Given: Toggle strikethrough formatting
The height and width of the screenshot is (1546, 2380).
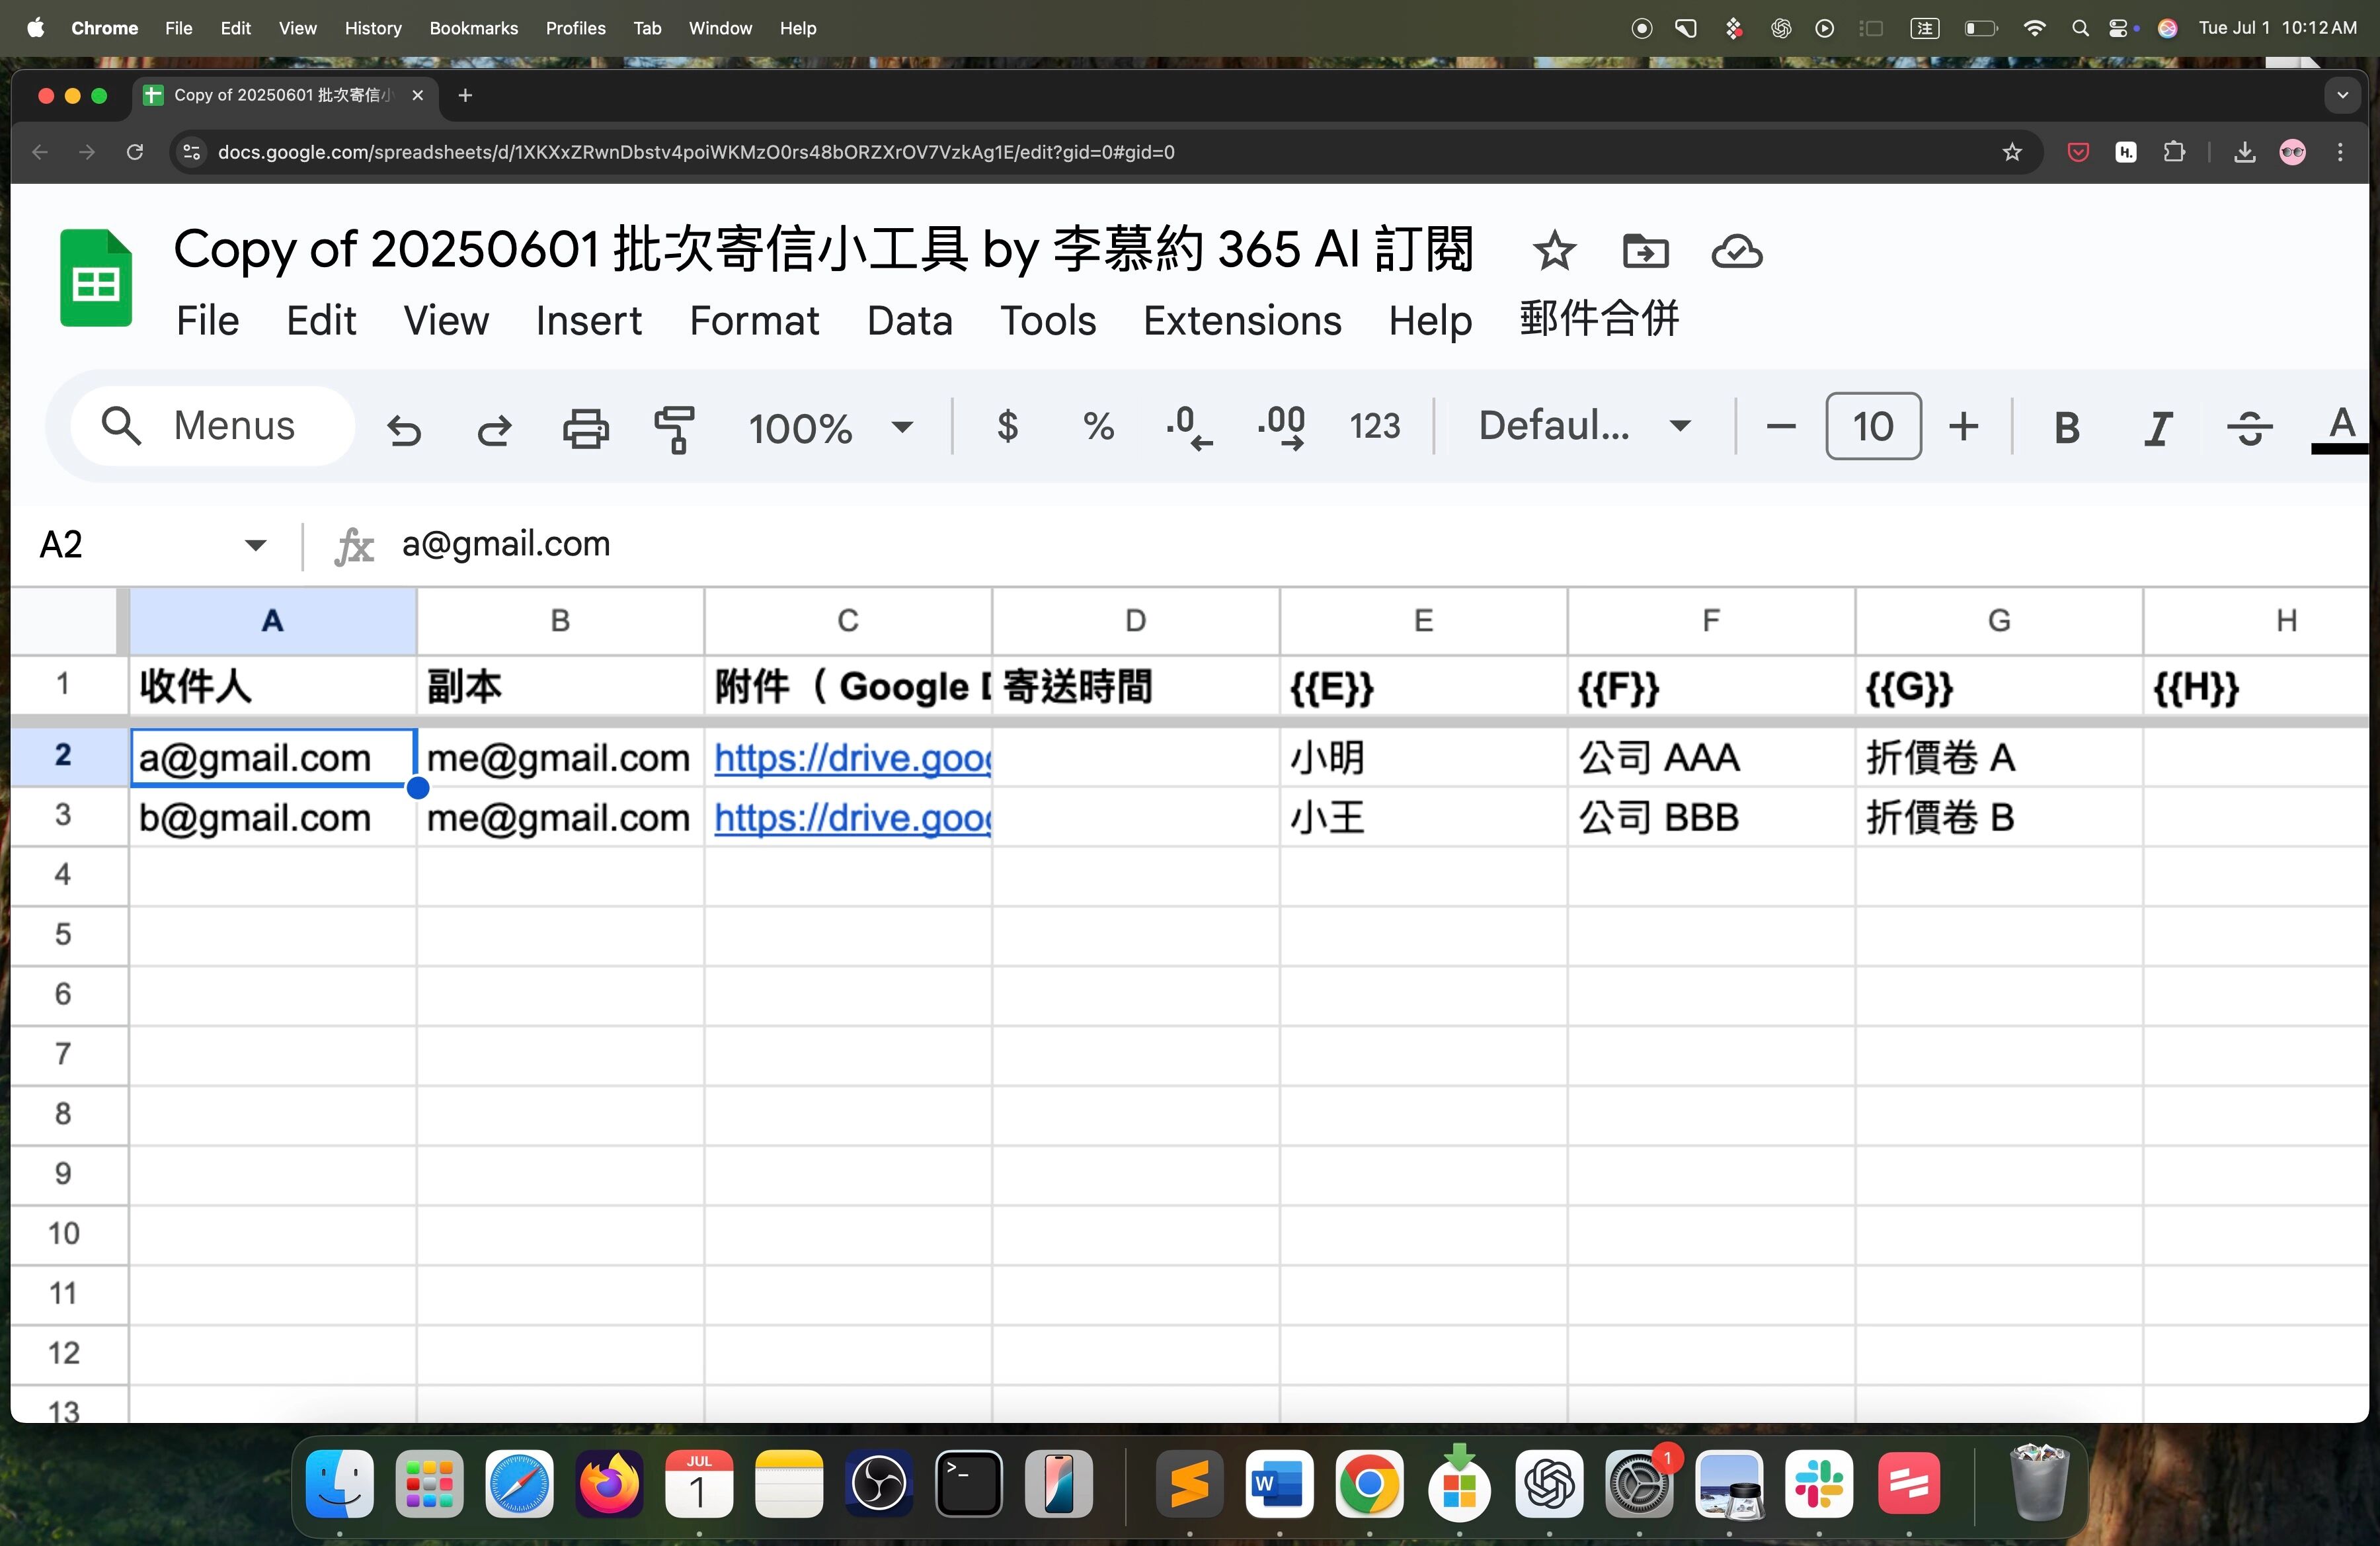Looking at the screenshot, I should [x=2249, y=428].
